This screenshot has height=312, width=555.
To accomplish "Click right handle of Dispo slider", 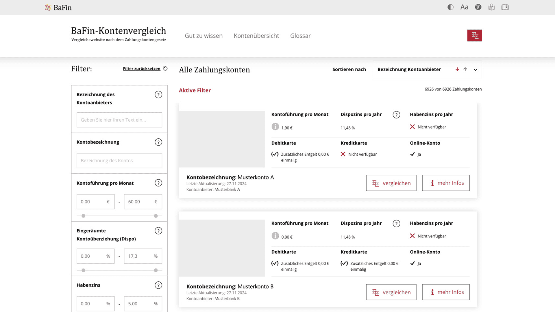I will coord(156,270).
